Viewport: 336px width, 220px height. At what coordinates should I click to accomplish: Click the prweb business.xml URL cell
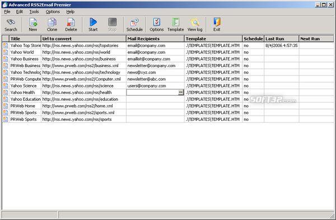(x=83, y=65)
